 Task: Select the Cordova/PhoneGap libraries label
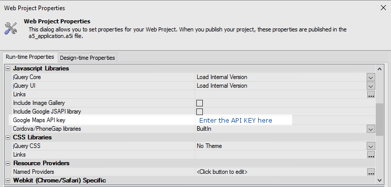(x=47, y=129)
